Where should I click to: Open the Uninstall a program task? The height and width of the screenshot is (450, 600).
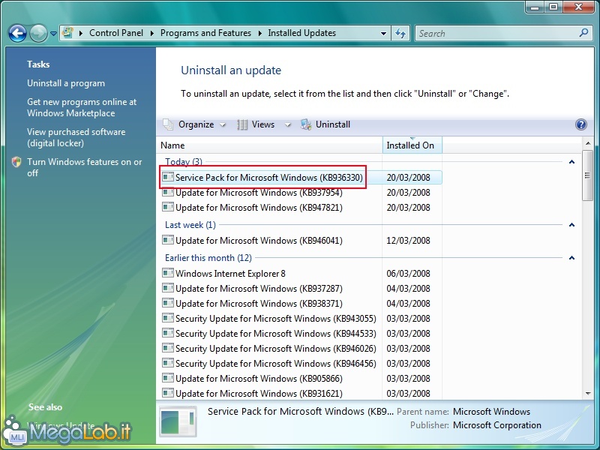[x=66, y=83]
